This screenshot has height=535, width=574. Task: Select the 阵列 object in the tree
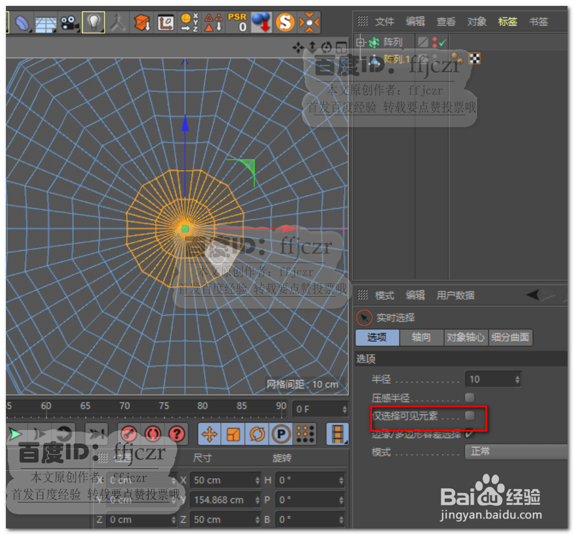point(393,43)
